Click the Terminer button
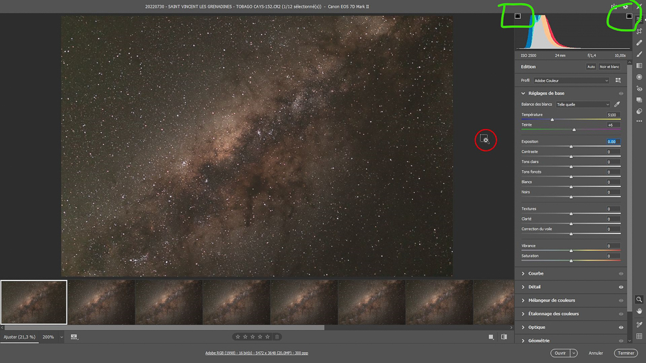 coord(626,353)
